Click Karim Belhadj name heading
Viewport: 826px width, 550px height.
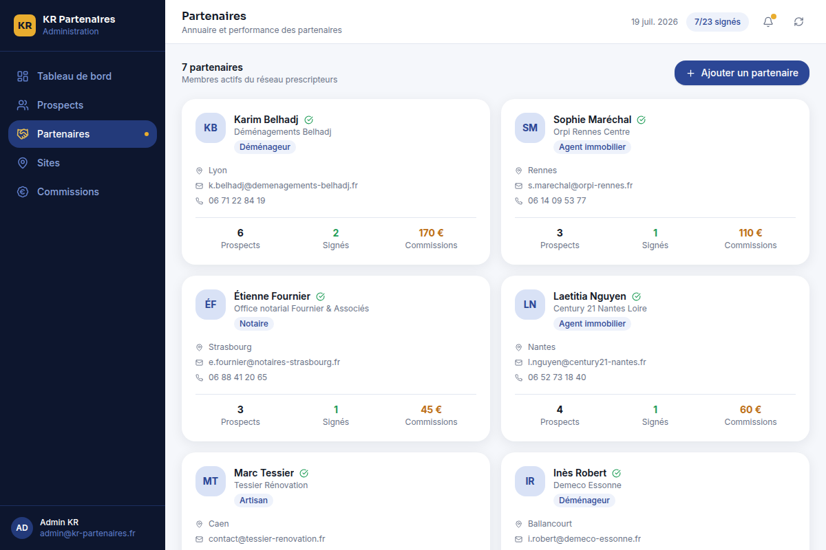pos(266,120)
